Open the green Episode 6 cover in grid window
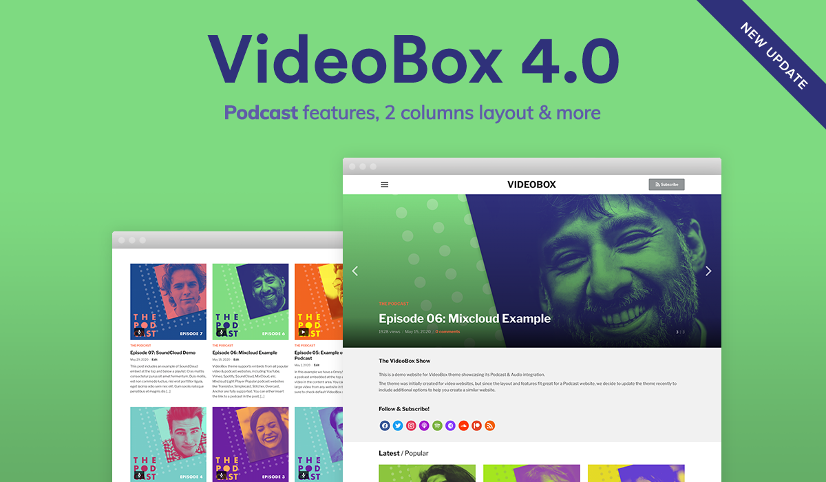Screen dimensions: 826x482 coord(250,302)
